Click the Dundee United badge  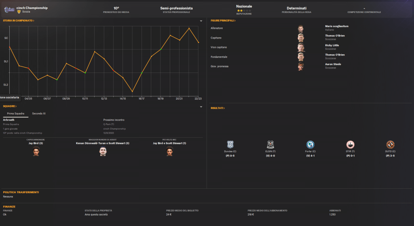click(390, 145)
